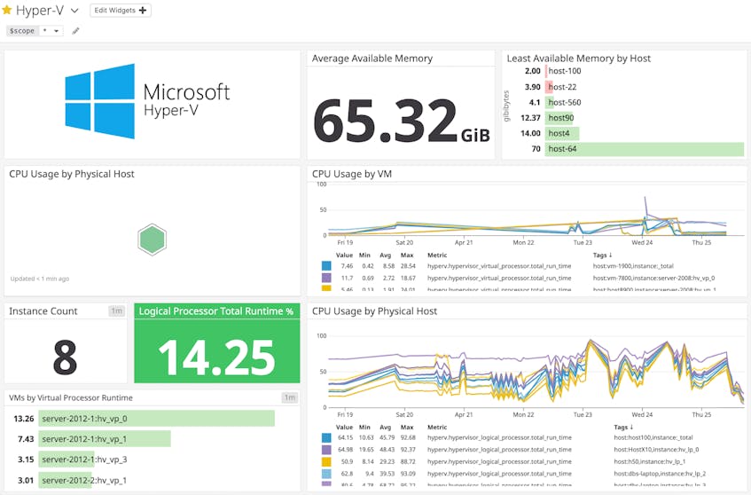Click the Edit Widgets button
The image size is (751, 495).
(121, 10)
